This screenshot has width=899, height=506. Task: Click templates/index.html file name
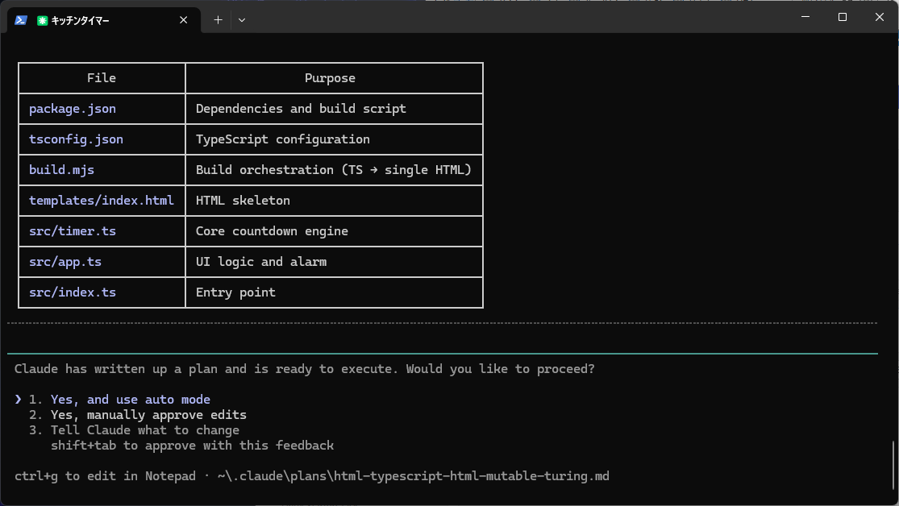point(102,201)
